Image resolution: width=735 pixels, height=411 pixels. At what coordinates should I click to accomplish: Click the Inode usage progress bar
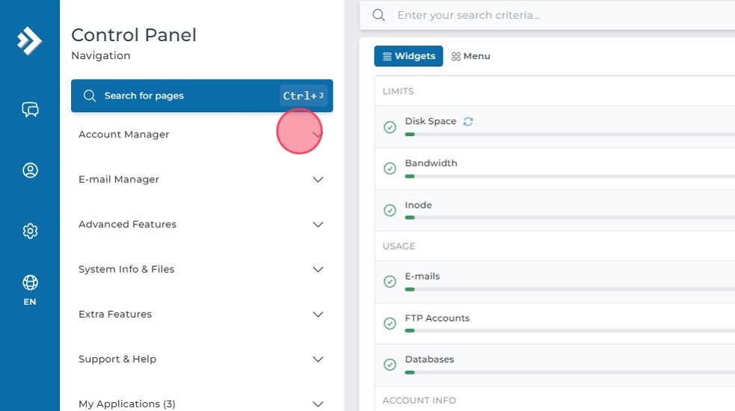(568, 217)
